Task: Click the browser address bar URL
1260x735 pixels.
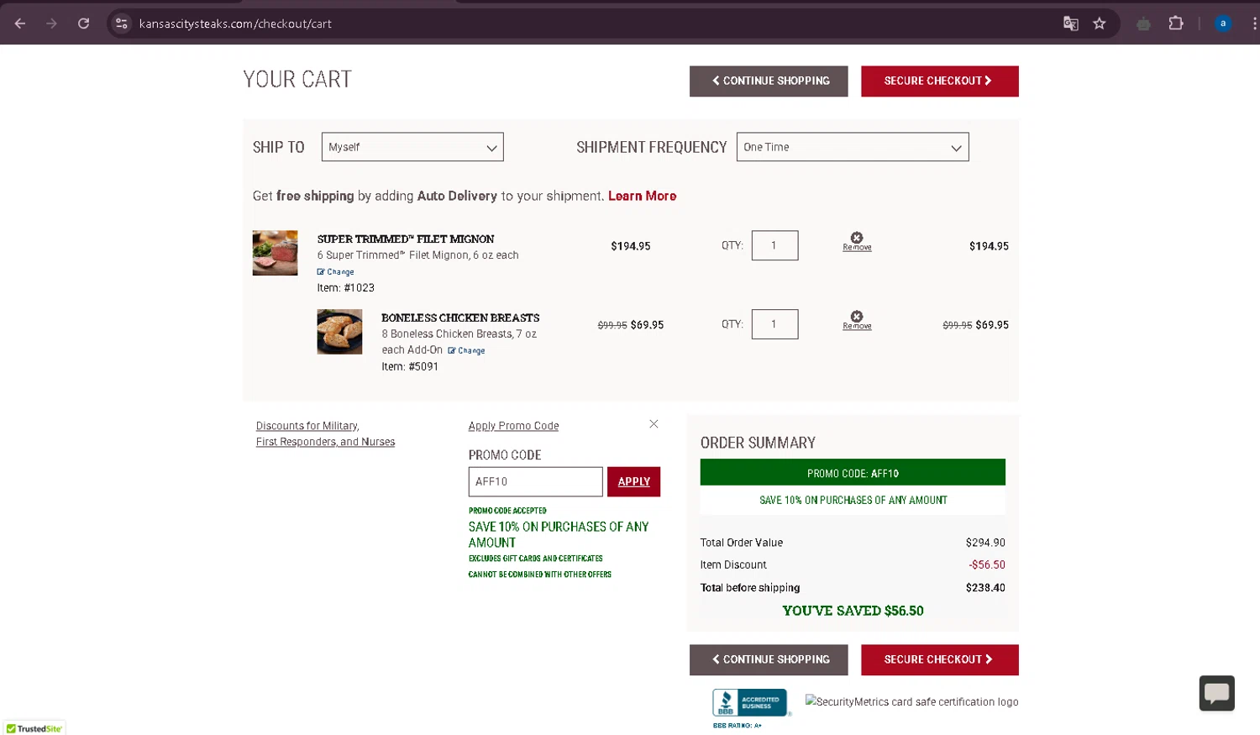Action: pyautogui.click(x=235, y=24)
